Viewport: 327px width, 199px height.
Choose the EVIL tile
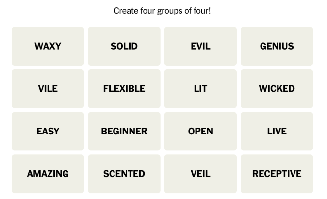pos(200,46)
